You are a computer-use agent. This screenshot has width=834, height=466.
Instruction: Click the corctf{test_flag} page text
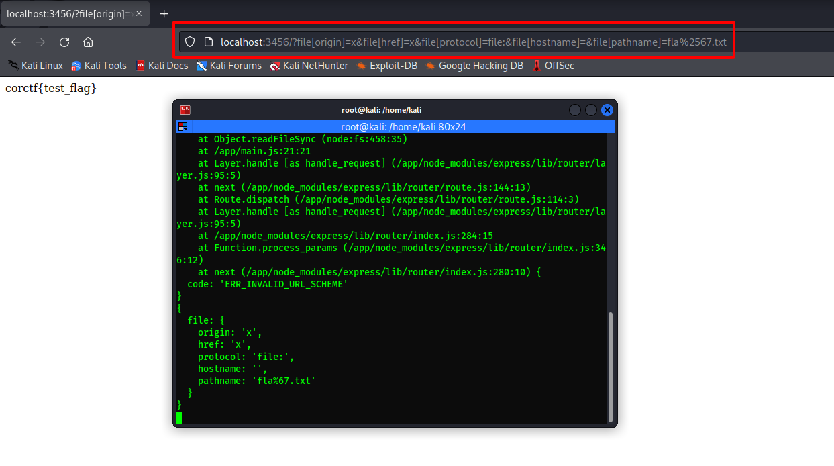(x=51, y=88)
